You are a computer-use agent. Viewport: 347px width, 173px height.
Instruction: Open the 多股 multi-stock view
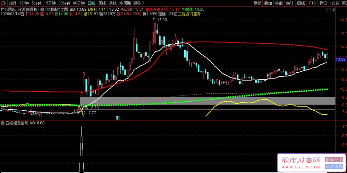tap(279, 3)
